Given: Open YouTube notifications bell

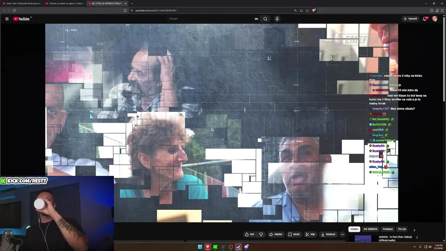Looking at the screenshot, I should click(424, 19).
